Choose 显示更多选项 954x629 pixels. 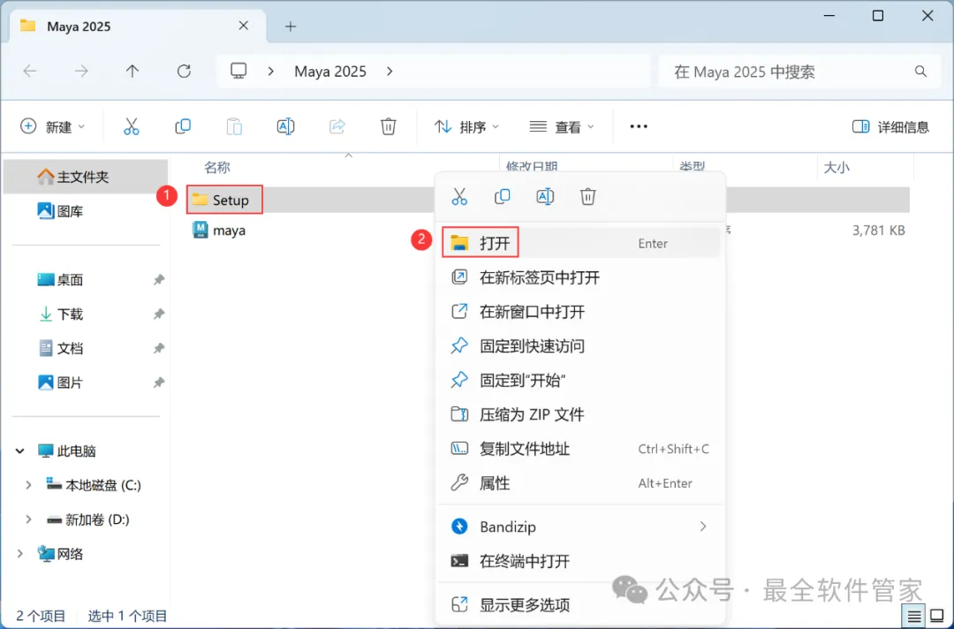(580, 604)
